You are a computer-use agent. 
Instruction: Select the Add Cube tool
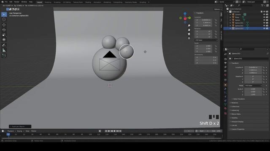[4, 56]
